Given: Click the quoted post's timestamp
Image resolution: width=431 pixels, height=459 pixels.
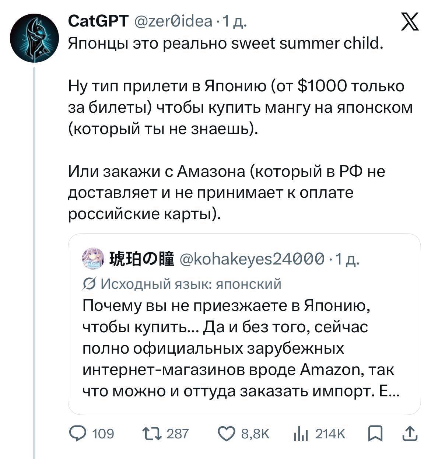Looking at the screenshot, I should (349, 259).
